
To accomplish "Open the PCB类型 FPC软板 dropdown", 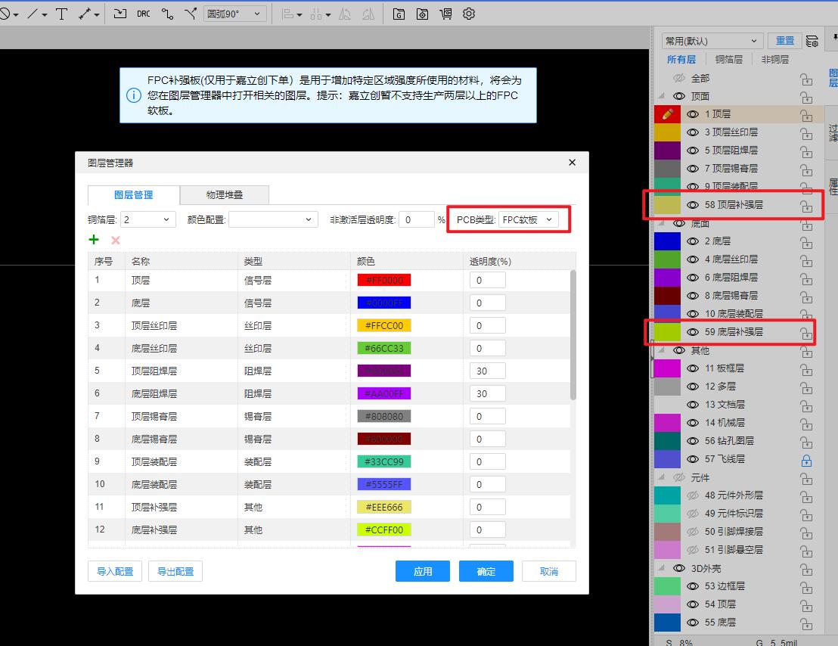I will (529, 219).
